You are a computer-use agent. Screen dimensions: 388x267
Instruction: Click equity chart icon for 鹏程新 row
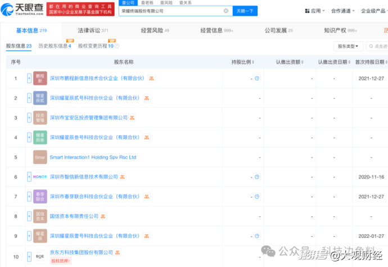point(151,79)
